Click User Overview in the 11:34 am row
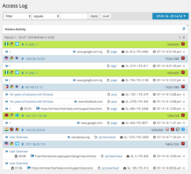Screen dimensions: 191x174 (x=19, y=137)
